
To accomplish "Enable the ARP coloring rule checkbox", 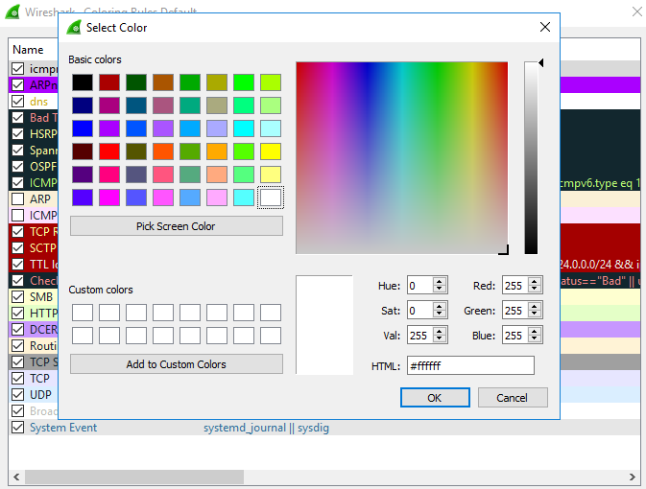I will click(x=17, y=198).
